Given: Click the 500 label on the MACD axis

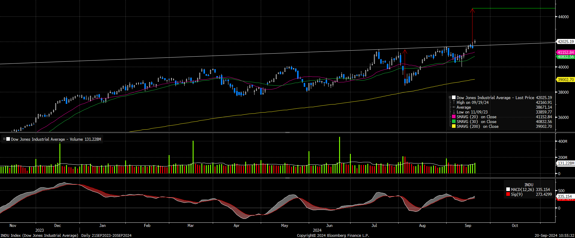Looking at the screenshot, I should [x=561, y=191].
